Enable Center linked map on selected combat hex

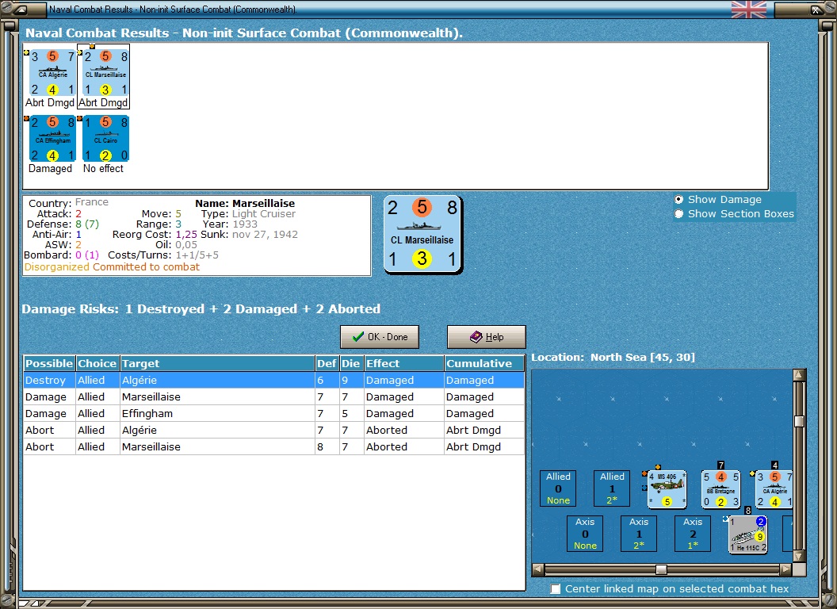[556, 588]
